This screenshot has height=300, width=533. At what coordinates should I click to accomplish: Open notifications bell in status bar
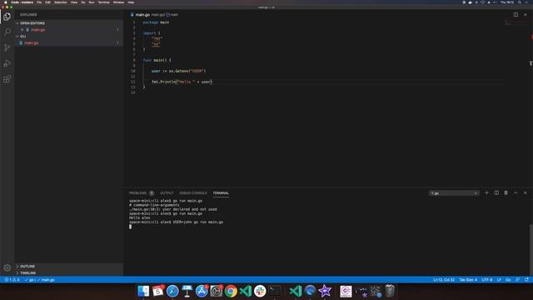(x=526, y=280)
